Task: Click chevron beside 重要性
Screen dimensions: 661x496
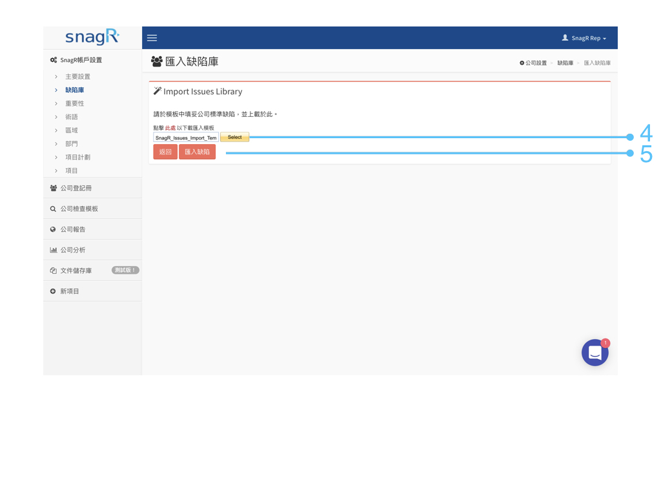Action: 56,104
